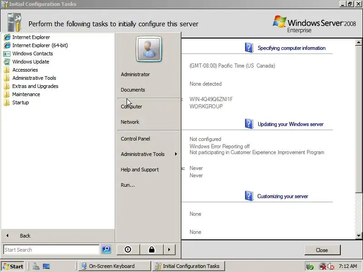Click the window title bar icon
Screen dimensions: 363x272
click(5, 4)
